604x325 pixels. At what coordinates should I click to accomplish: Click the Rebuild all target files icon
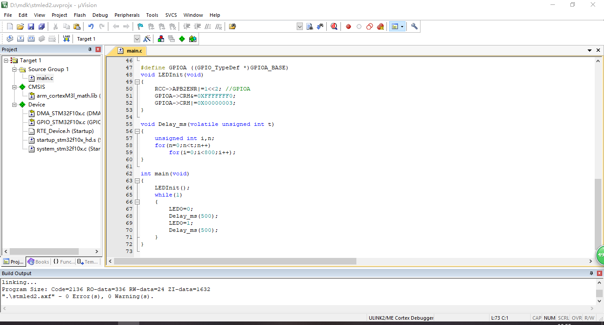point(31,39)
